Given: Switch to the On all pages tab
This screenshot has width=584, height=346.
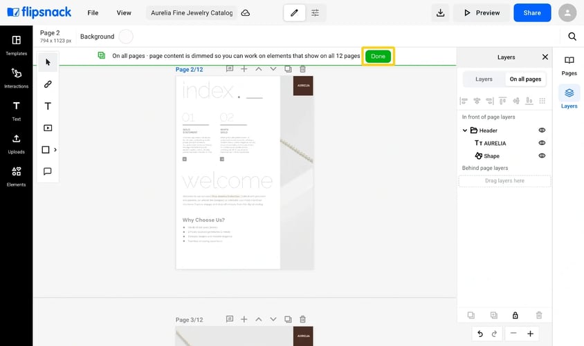Looking at the screenshot, I should [x=525, y=79].
